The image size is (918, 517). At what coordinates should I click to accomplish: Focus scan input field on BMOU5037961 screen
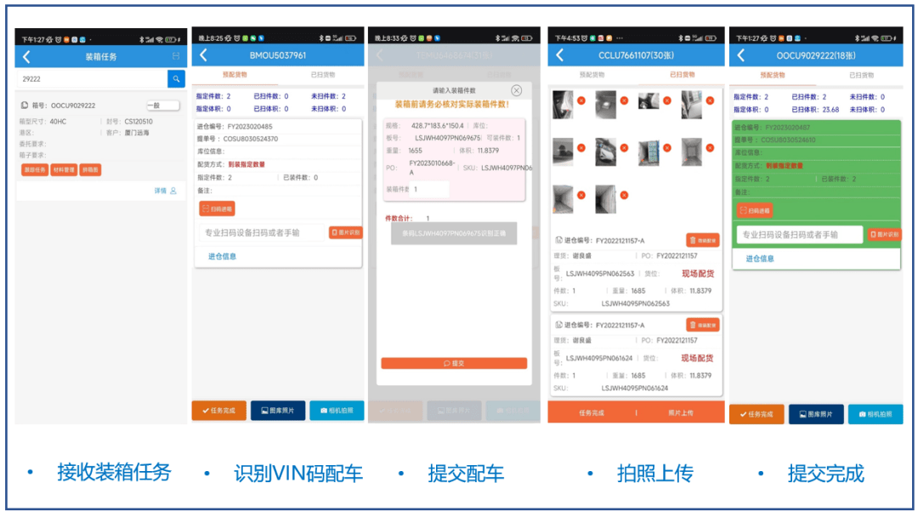[261, 232]
